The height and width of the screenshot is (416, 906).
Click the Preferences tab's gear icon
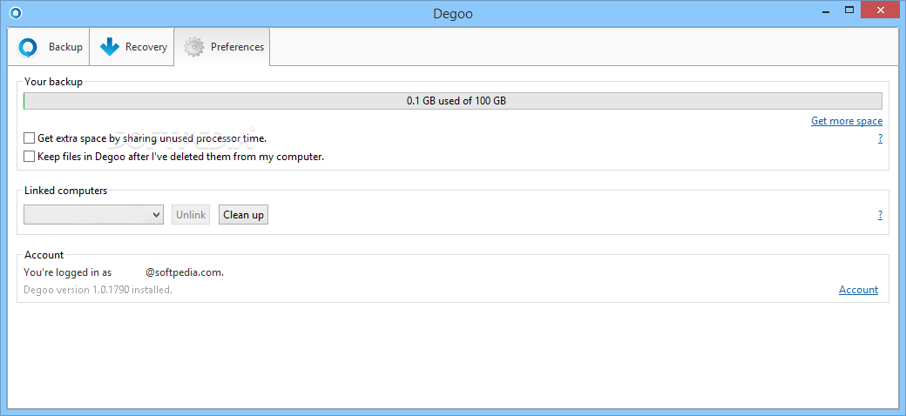point(193,47)
